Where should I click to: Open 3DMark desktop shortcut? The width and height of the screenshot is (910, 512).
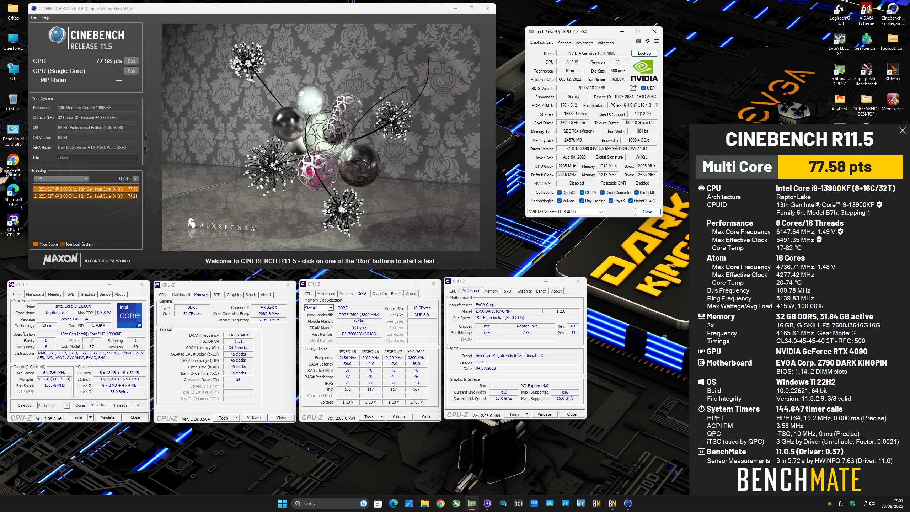[x=893, y=72]
